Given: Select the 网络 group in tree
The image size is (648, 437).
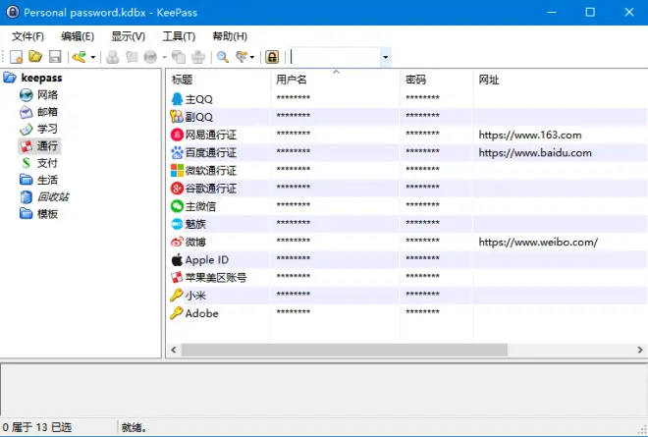Looking at the screenshot, I should coord(47,94).
